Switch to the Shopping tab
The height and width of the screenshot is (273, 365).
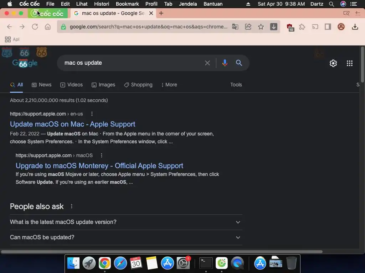point(138,85)
